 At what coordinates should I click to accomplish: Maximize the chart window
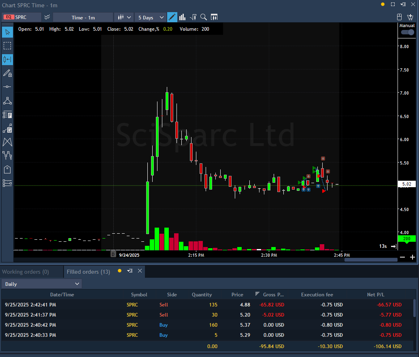tap(393, 4)
